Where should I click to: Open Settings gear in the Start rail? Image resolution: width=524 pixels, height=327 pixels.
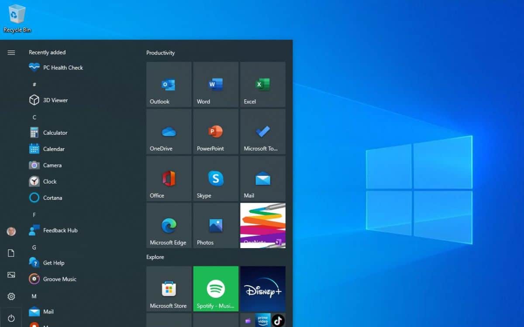coord(11,297)
